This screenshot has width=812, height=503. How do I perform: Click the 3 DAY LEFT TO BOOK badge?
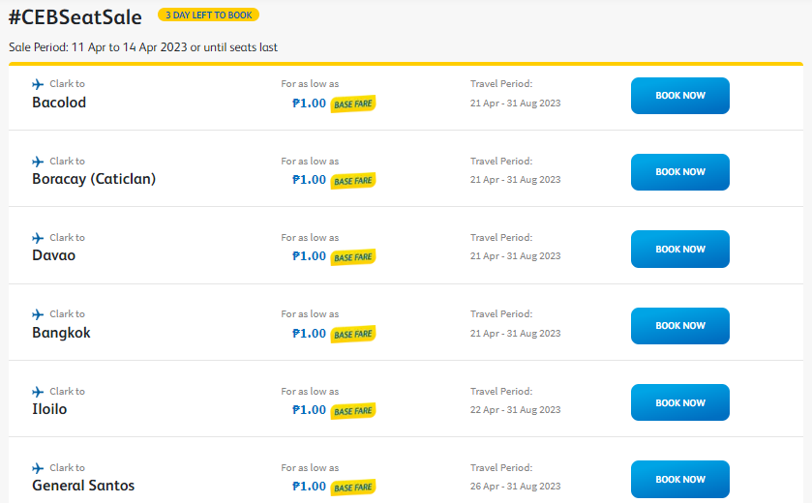pyautogui.click(x=209, y=15)
